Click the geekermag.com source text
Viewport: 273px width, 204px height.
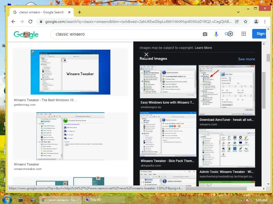25,105
